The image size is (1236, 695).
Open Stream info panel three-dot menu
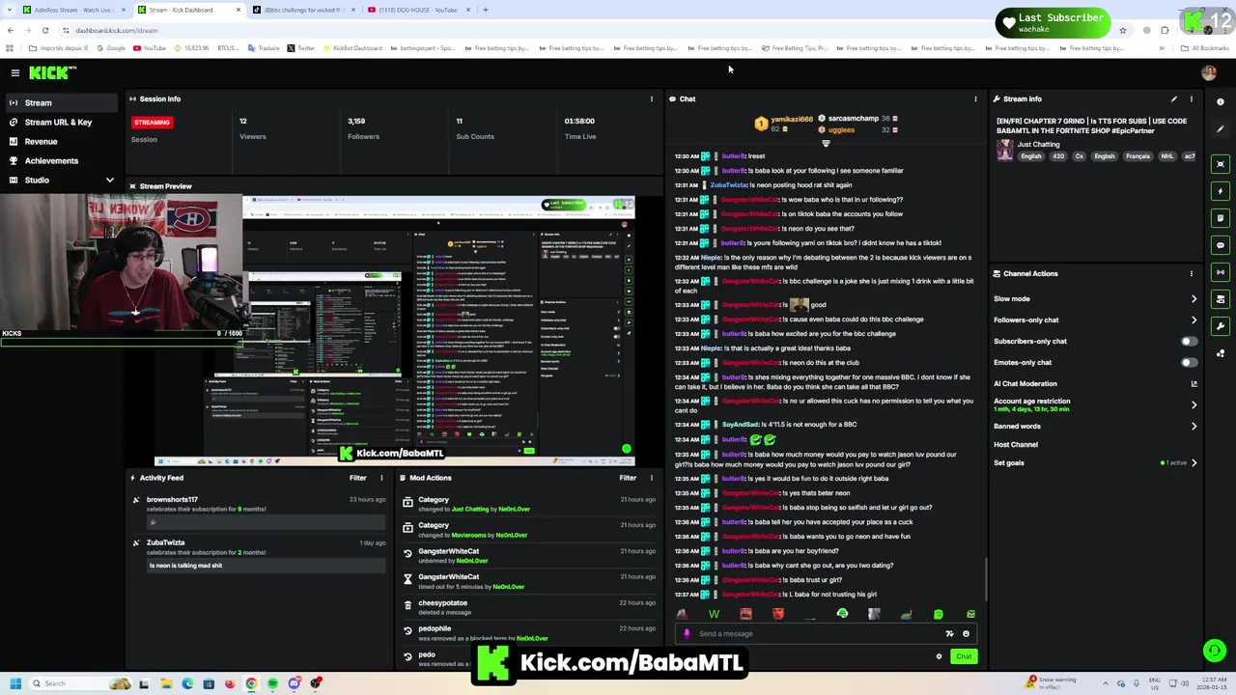pyautogui.click(x=1191, y=98)
